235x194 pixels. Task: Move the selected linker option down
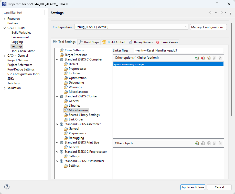point(220,58)
